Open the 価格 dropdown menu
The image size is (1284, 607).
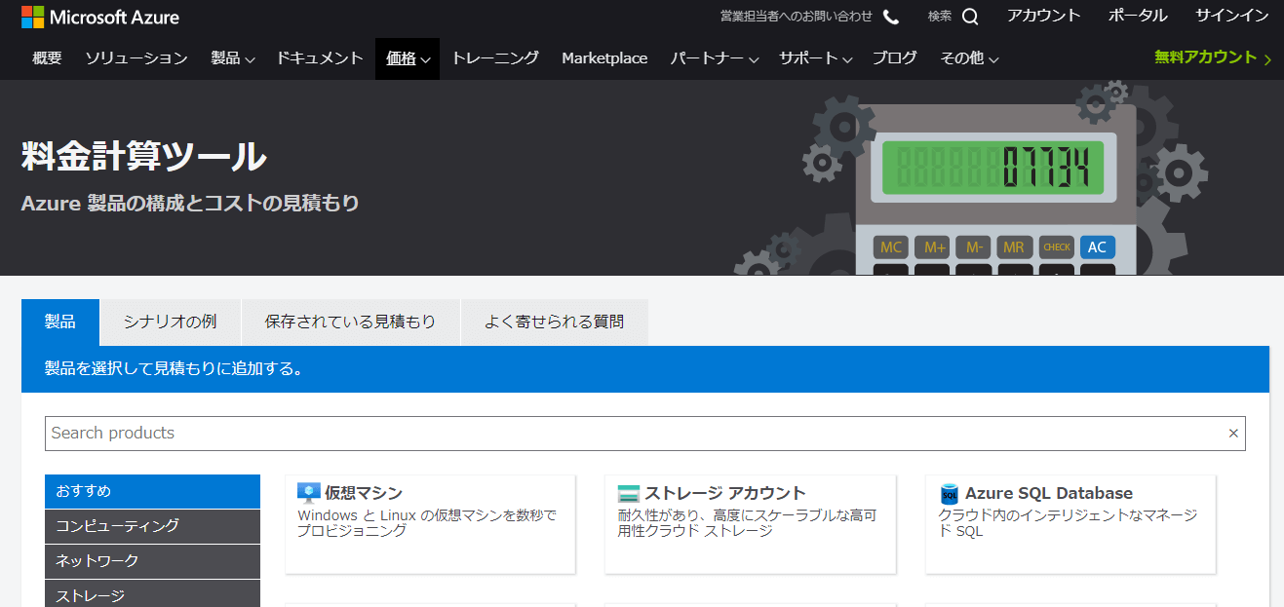(408, 58)
